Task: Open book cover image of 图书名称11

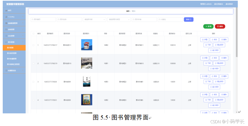Action: [87, 45]
